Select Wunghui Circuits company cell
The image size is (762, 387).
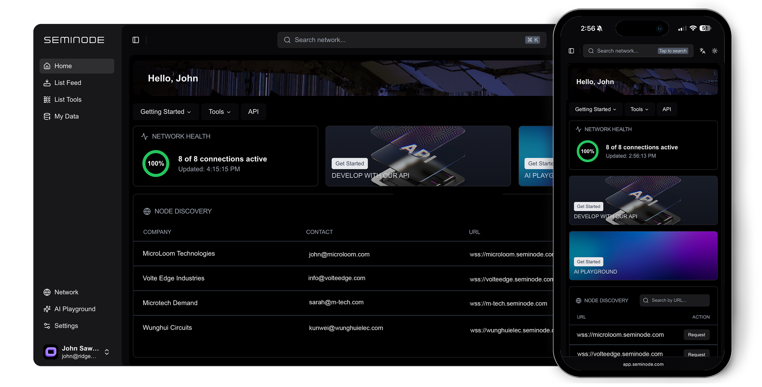pos(167,328)
